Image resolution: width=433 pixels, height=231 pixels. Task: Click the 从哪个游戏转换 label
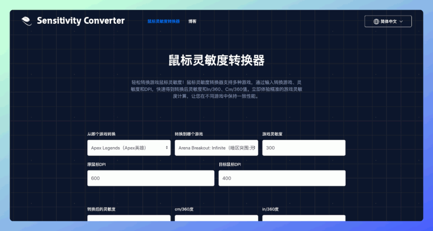[101, 134]
